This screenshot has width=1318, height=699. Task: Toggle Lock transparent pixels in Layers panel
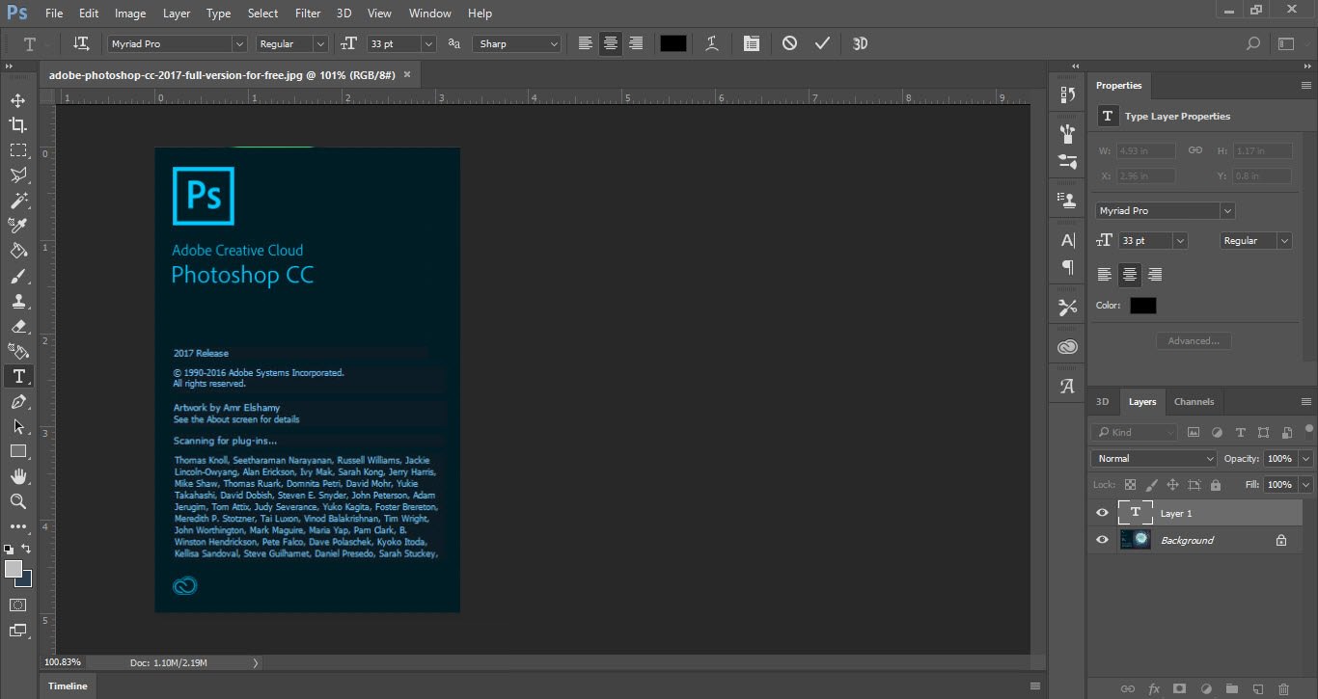click(1131, 485)
